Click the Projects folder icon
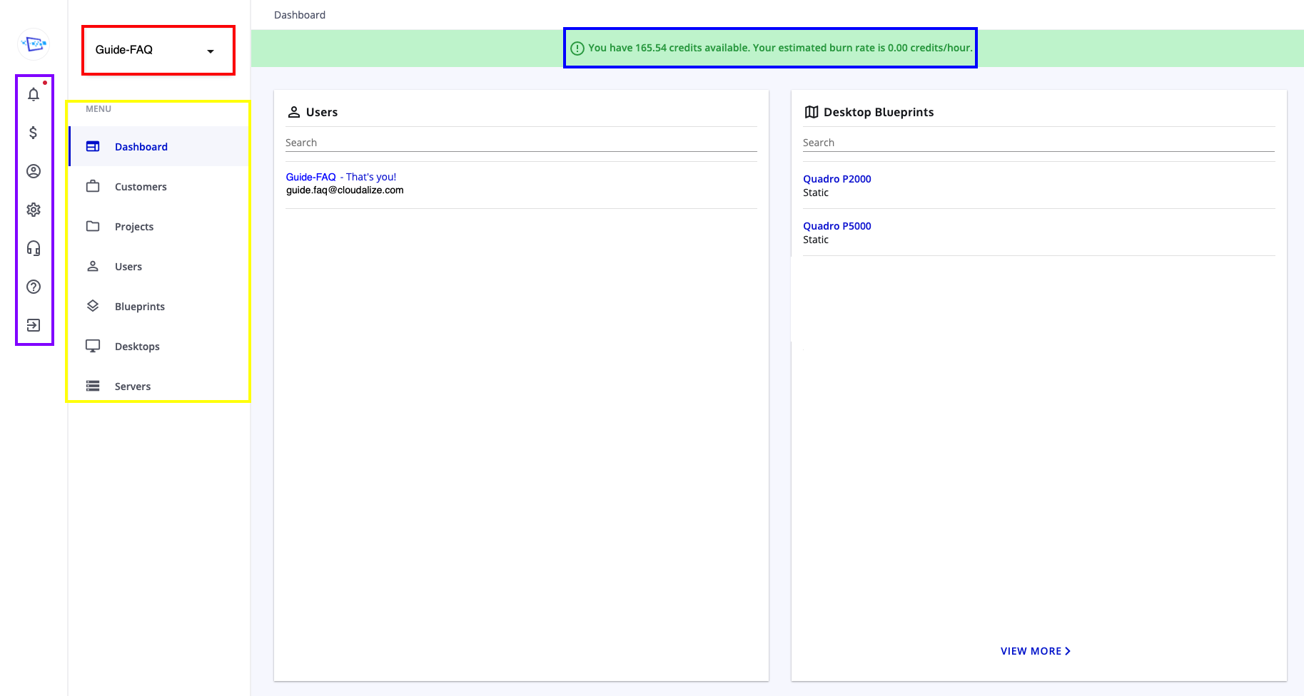 (x=93, y=226)
